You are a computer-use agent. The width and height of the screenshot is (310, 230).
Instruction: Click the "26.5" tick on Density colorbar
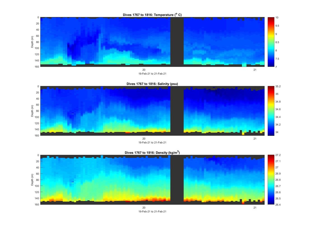click(x=278, y=199)
